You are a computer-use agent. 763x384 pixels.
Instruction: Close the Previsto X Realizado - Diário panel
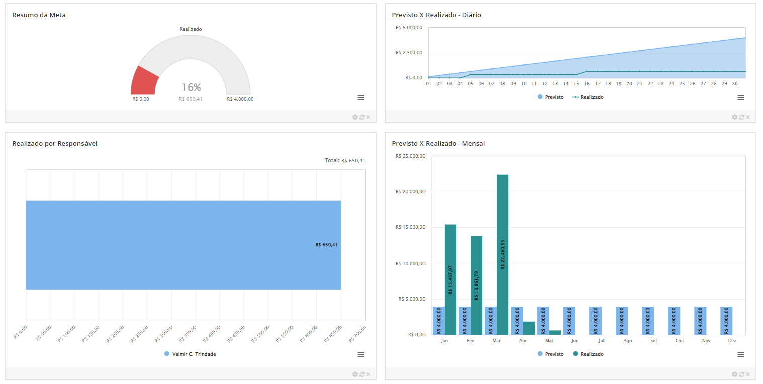click(748, 117)
